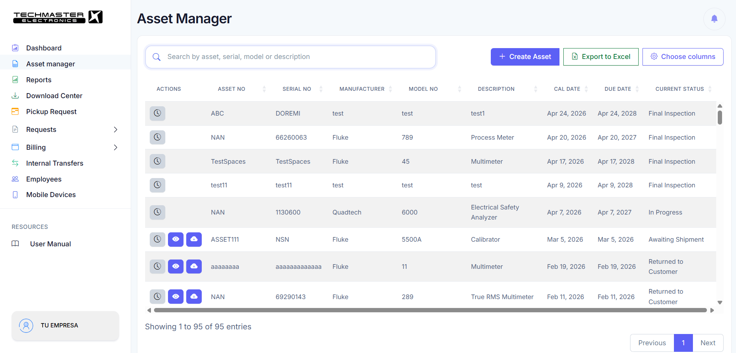Click history clock icon for DOREMI row
Screen dimensions: 736x353
[158, 113]
